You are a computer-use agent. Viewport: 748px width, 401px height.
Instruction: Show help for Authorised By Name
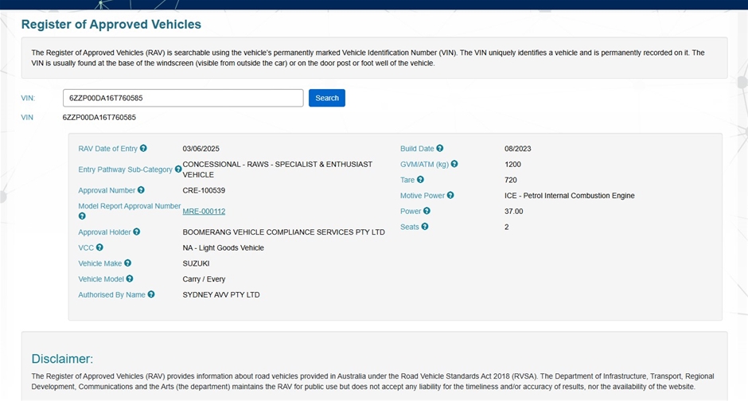tap(151, 294)
